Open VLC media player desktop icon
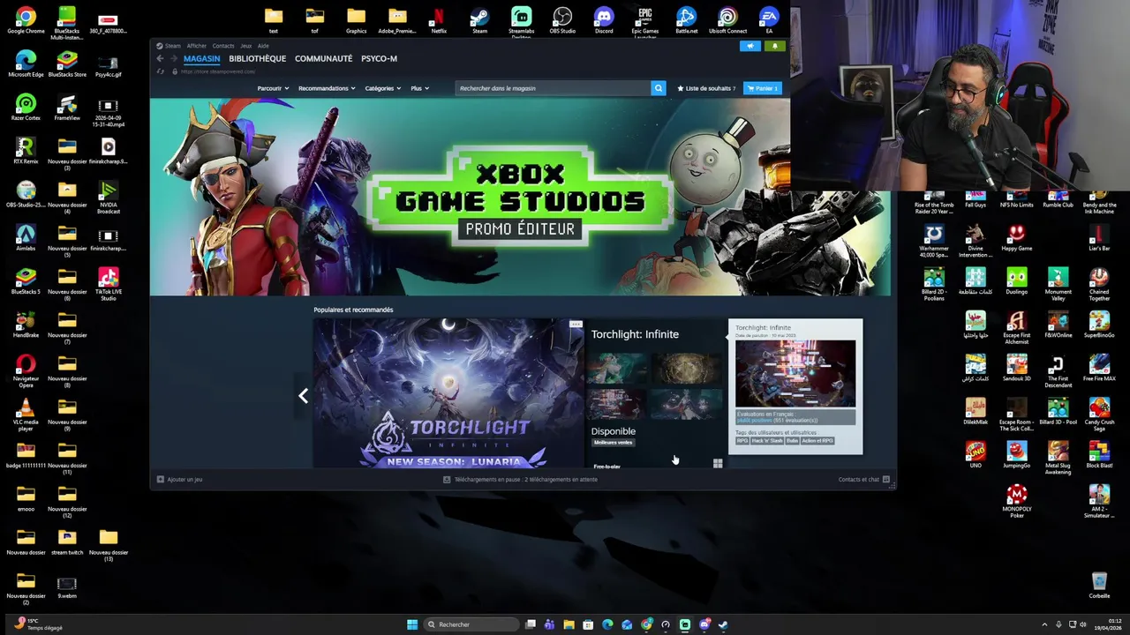The height and width of the screenshot is (635, 1130). coord(26,414)
